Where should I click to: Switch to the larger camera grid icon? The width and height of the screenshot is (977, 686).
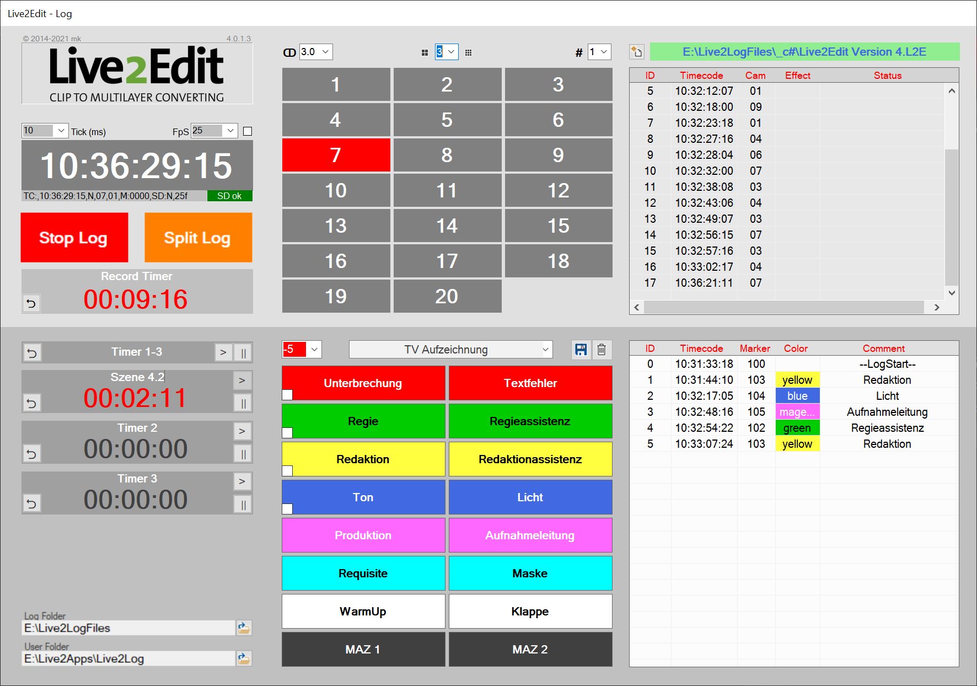pyautogui.click(x=468, y=52)
